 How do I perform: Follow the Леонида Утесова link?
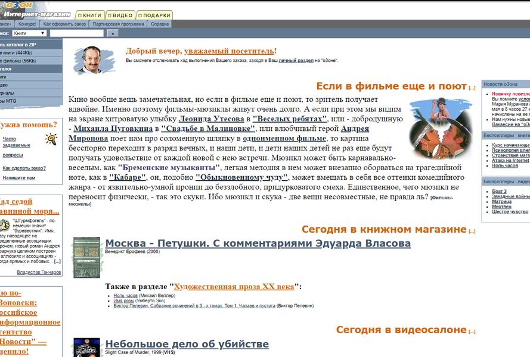point(211,119)
